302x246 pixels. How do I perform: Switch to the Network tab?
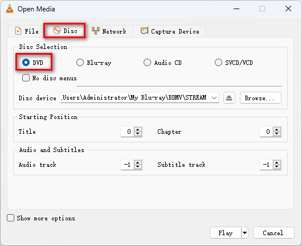pos(109,31)
